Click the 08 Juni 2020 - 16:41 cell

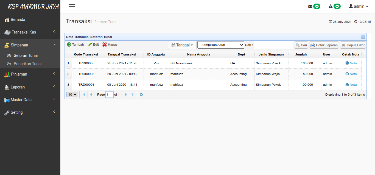point(122,85)
